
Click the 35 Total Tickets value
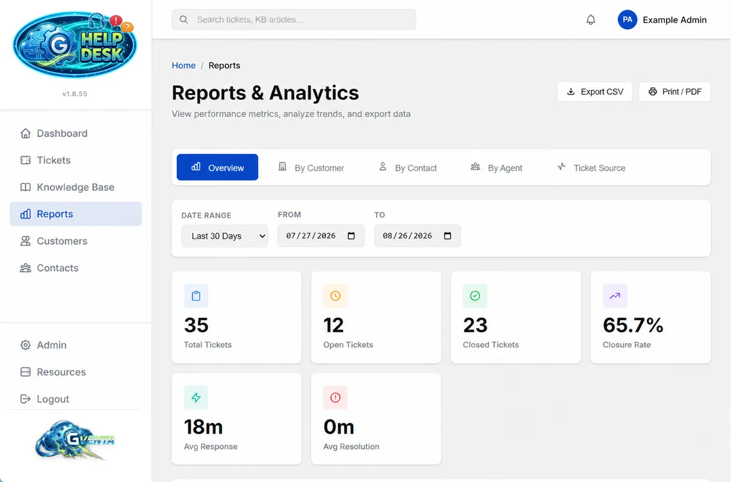[x=196, y=326]
